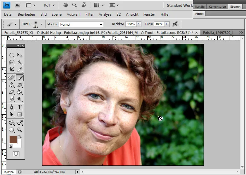Open the Deckkr. opacity slider arrow
The image size is (246, 175).
139,24
